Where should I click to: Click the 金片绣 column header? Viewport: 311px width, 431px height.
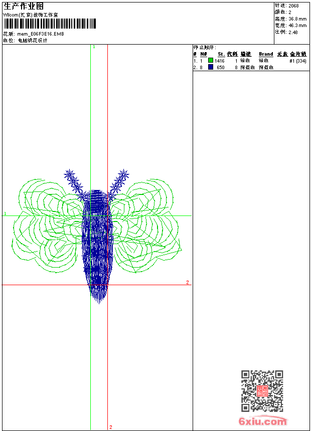298,54
